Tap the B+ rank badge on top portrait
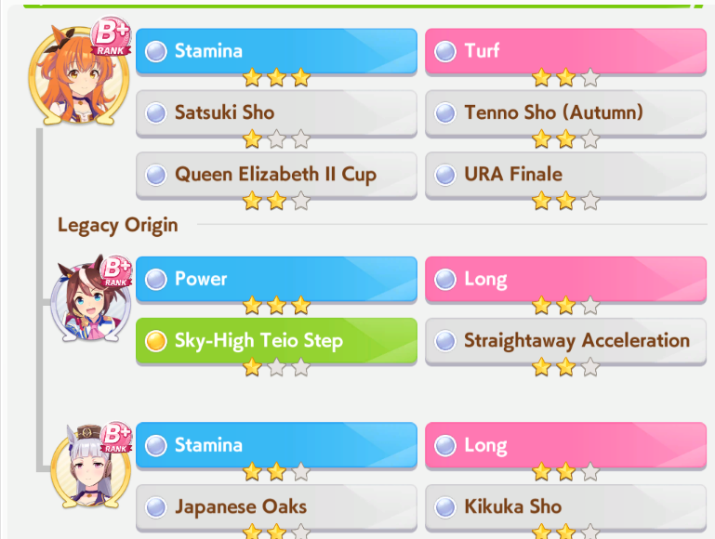This screenshot has height=539, width=715. [111, 38]
